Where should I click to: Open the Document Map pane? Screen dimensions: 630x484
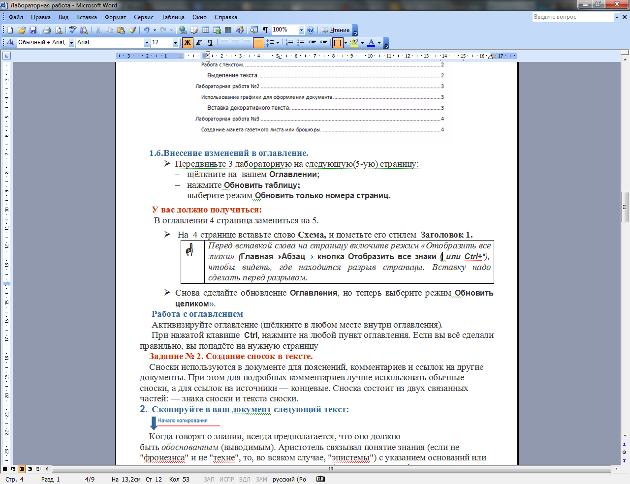pyautogui.click(x=254, y=30)
